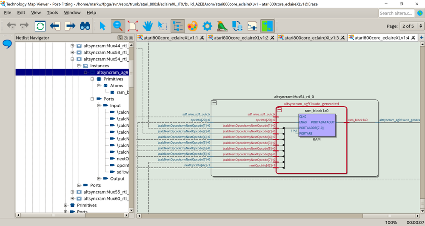
Task: Close the atari800core_eclaireXLv1:3 tab
Action: tap(343, 38)
